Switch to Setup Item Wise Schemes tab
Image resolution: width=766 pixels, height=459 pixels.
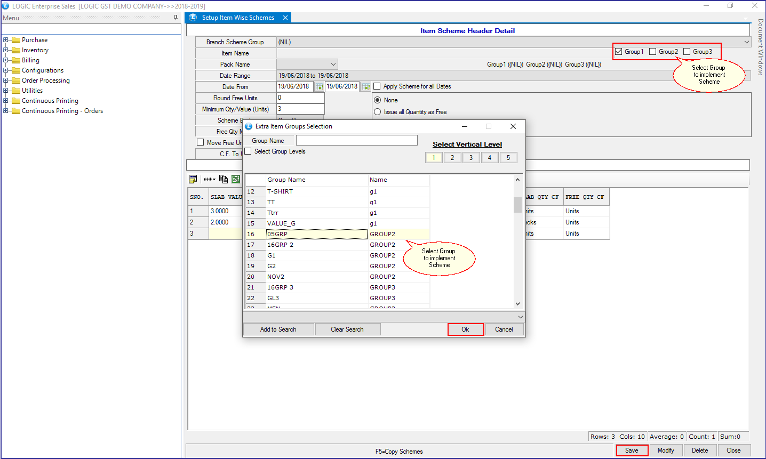(238, 18)
